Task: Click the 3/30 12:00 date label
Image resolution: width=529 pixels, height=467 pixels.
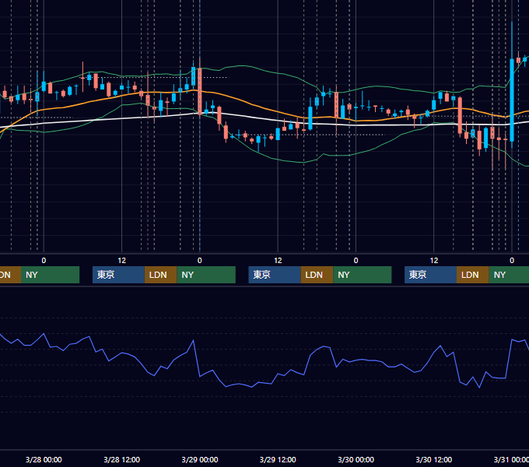Action: [434, 459]
